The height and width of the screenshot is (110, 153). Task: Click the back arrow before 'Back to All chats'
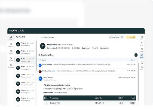click(42, 37)
